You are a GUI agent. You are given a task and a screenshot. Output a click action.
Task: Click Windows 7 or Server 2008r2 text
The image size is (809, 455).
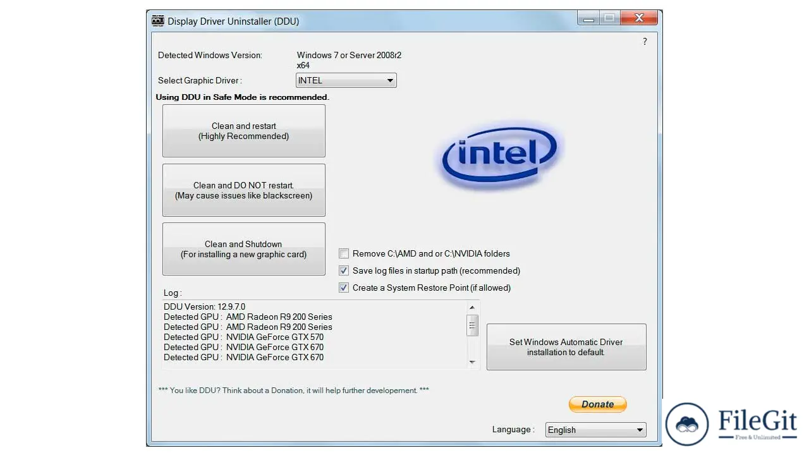tap(349, 55)
